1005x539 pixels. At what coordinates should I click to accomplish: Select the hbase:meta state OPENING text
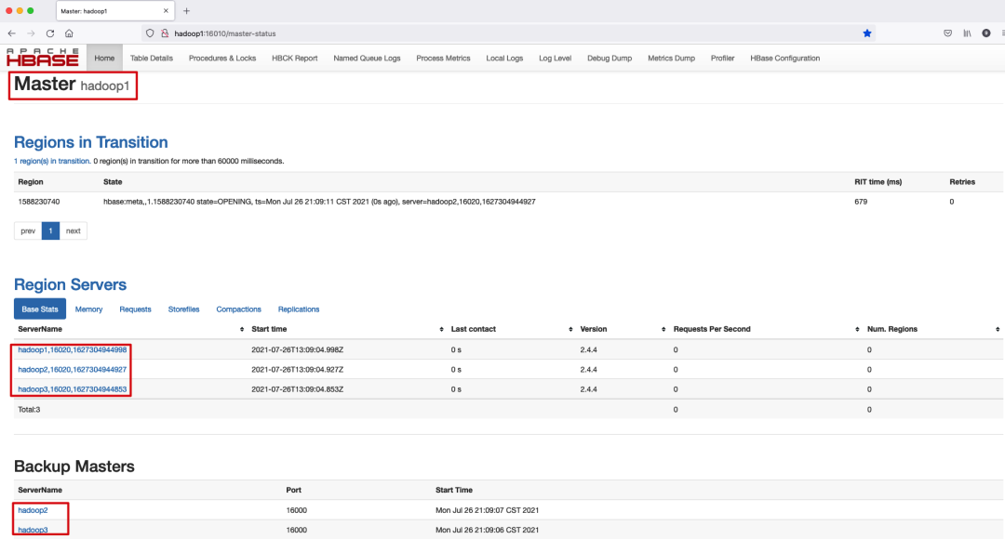(319, 202)
